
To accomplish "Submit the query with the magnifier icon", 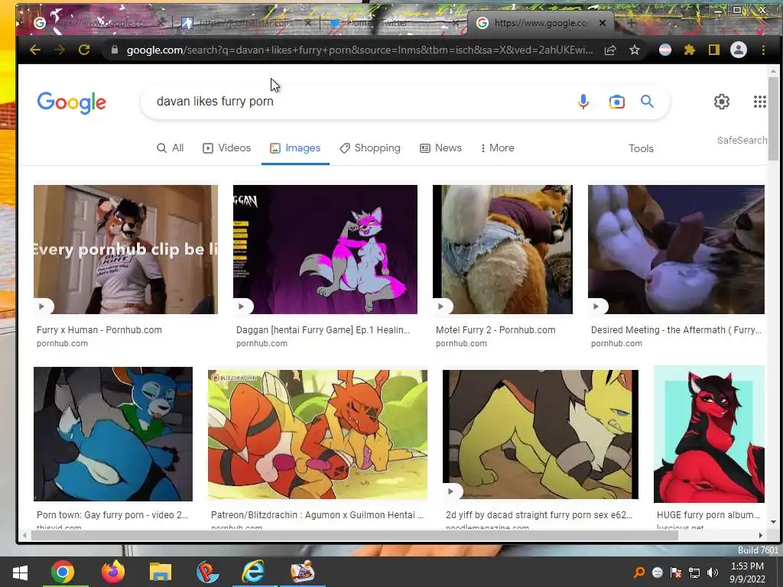I will tap(647, 102).
